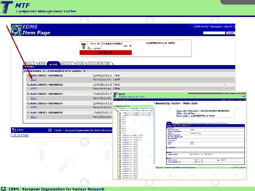This screenshot has height=191, width=255.
Task: Click the Equipments record count line
Action: pos(55,71)
